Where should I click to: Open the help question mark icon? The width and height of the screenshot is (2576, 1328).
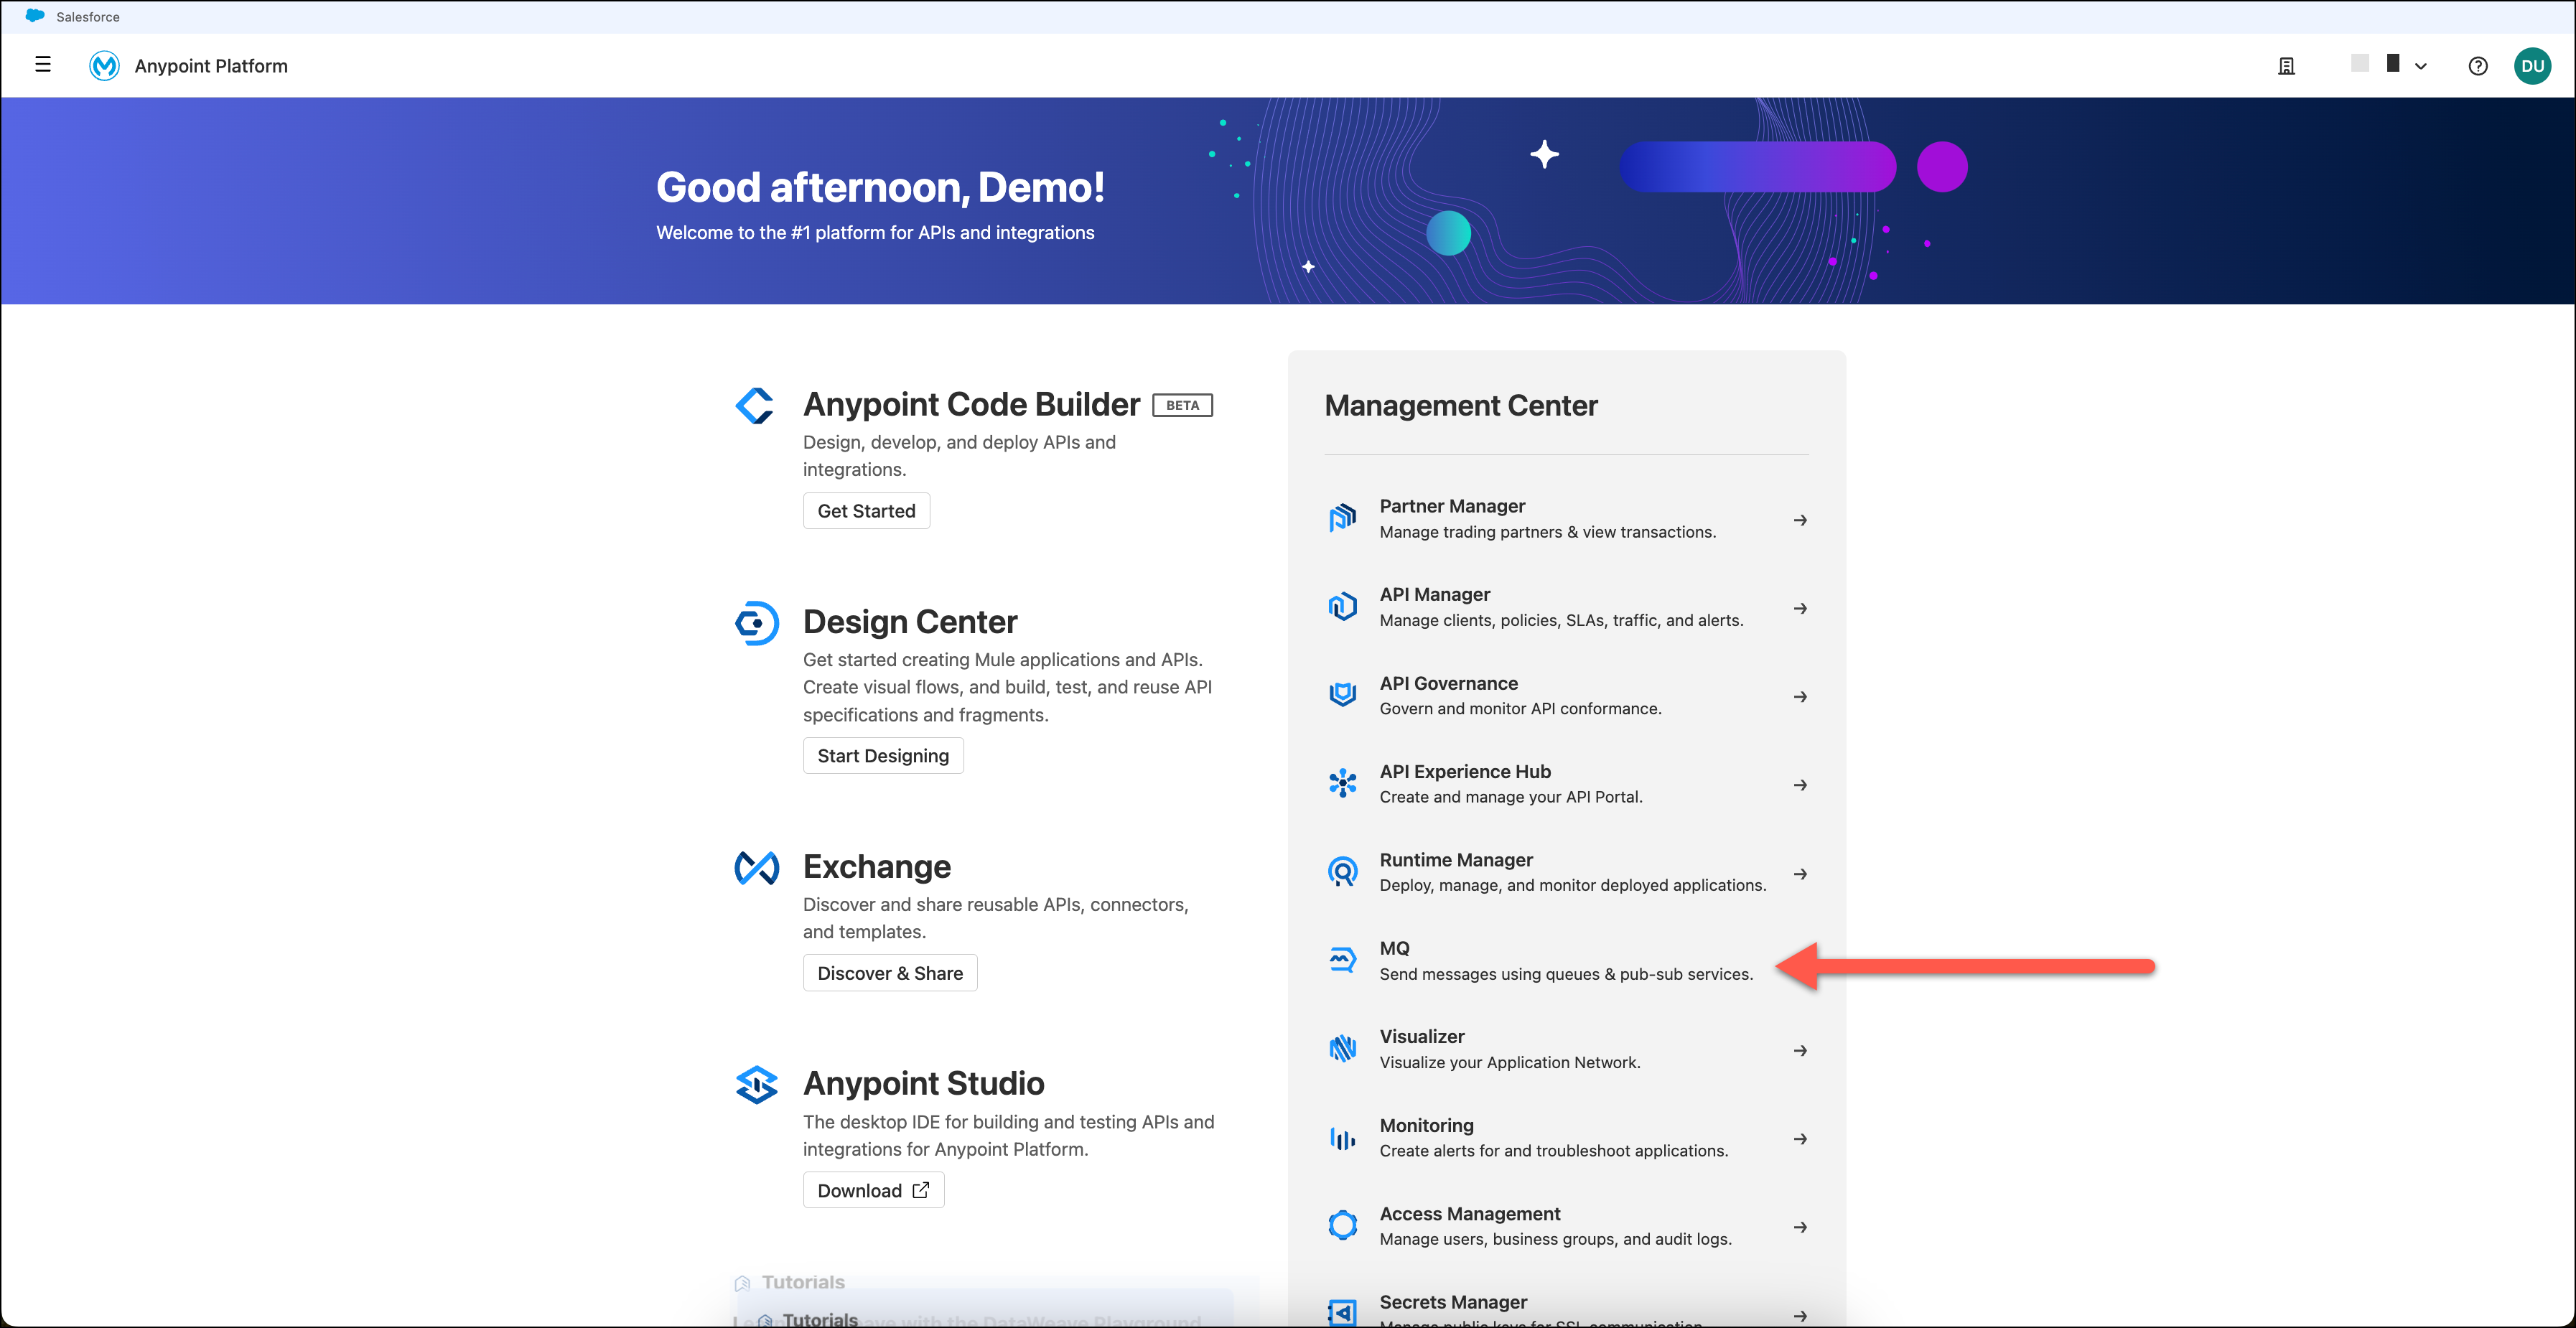pos(2478,66)
